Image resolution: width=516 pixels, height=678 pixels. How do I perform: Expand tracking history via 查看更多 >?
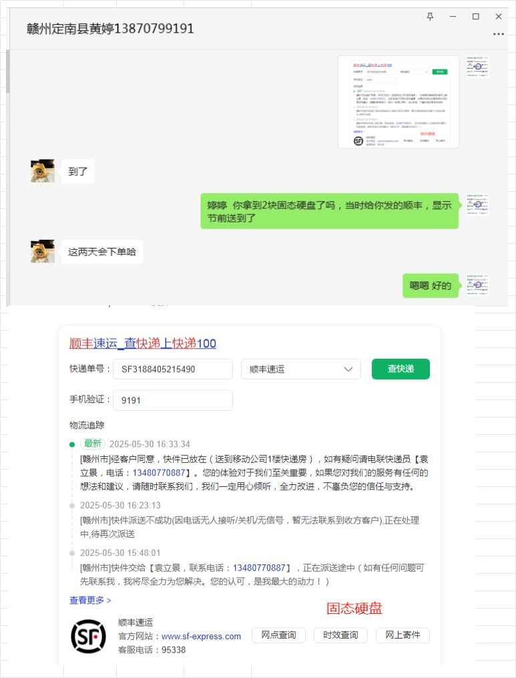tap(90, 600)
